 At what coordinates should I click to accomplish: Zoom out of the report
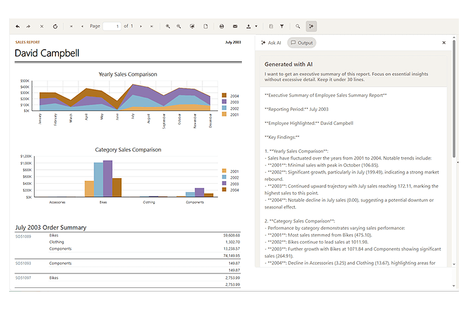(179, 27)
